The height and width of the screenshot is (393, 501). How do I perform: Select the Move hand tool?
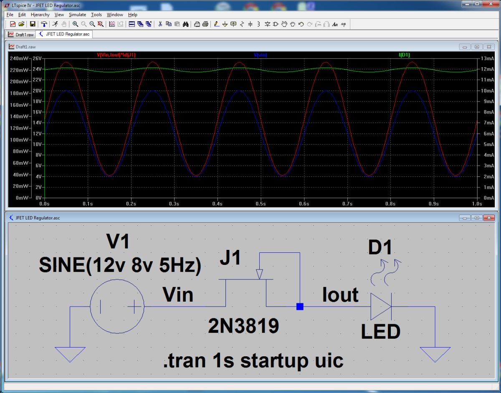pos(284,24)
